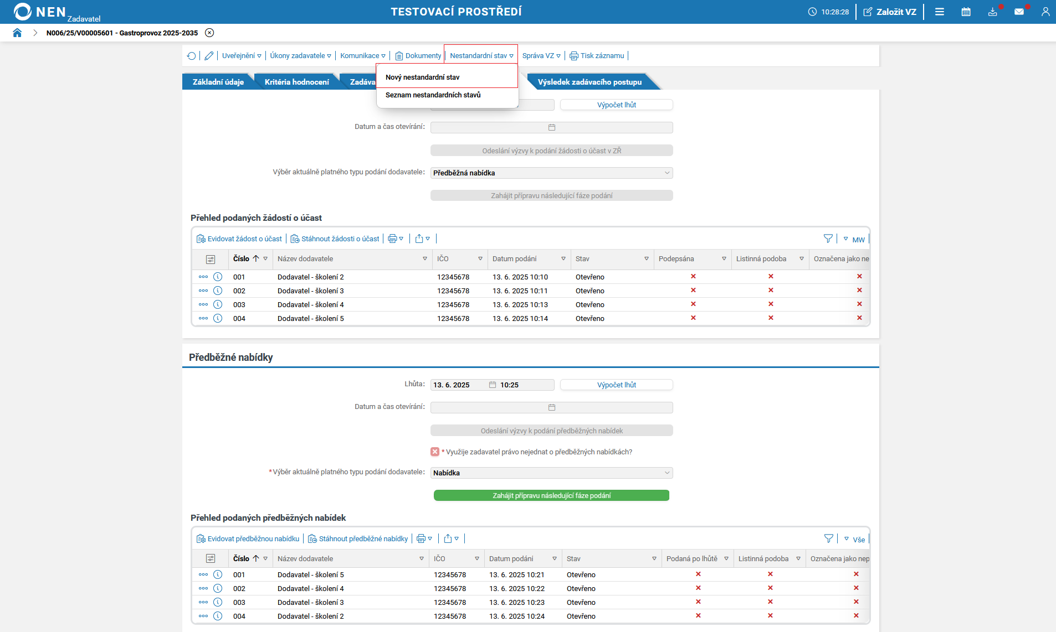This screenshot has height=632, width=1056.
Task: Click Evidovat předběžnou nabídku
Action: pyautogui.click(x=248, y=539)
